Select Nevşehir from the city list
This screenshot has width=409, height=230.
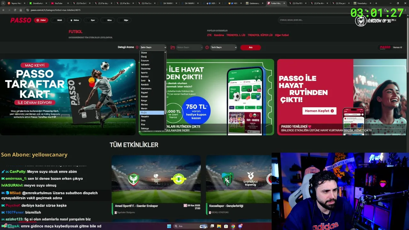[152, 117]
